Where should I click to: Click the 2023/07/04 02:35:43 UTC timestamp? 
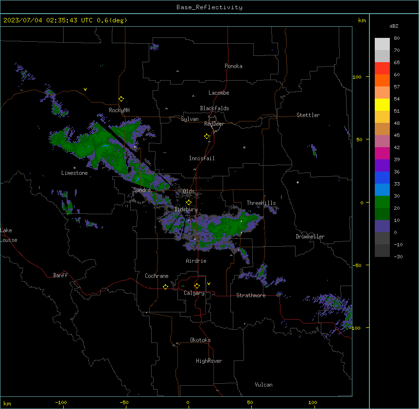[x=65, y=20]
